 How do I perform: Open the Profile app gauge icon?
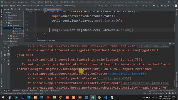pos(143,6)
